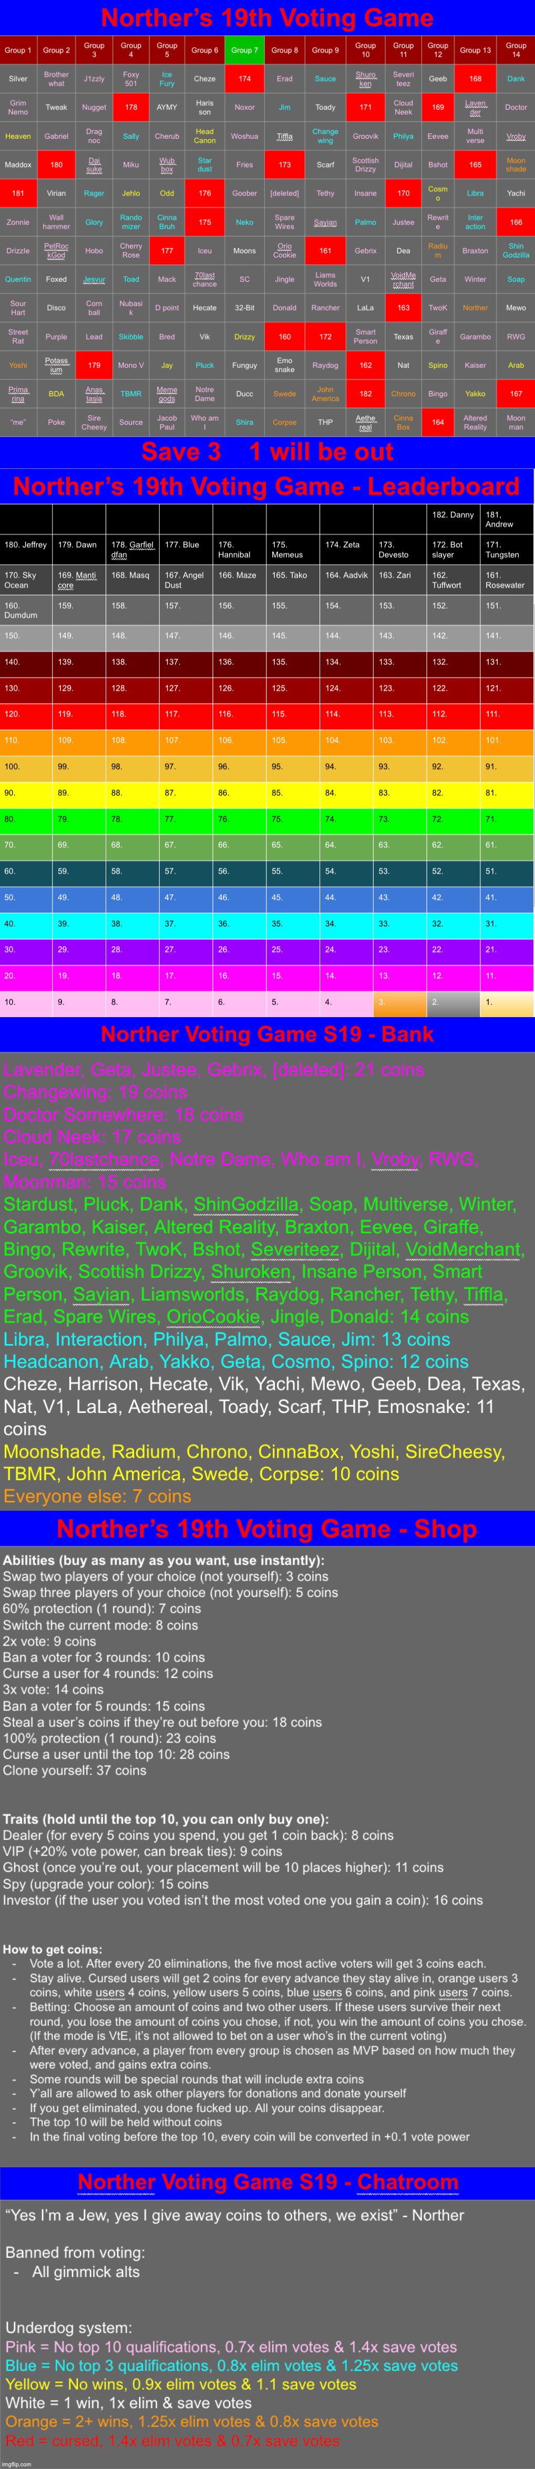Click the bronze 3rd place leaderboard cell
The height and width of the screenshot is (2469, 535).
pyautogui.click(x=400, y=1001)
